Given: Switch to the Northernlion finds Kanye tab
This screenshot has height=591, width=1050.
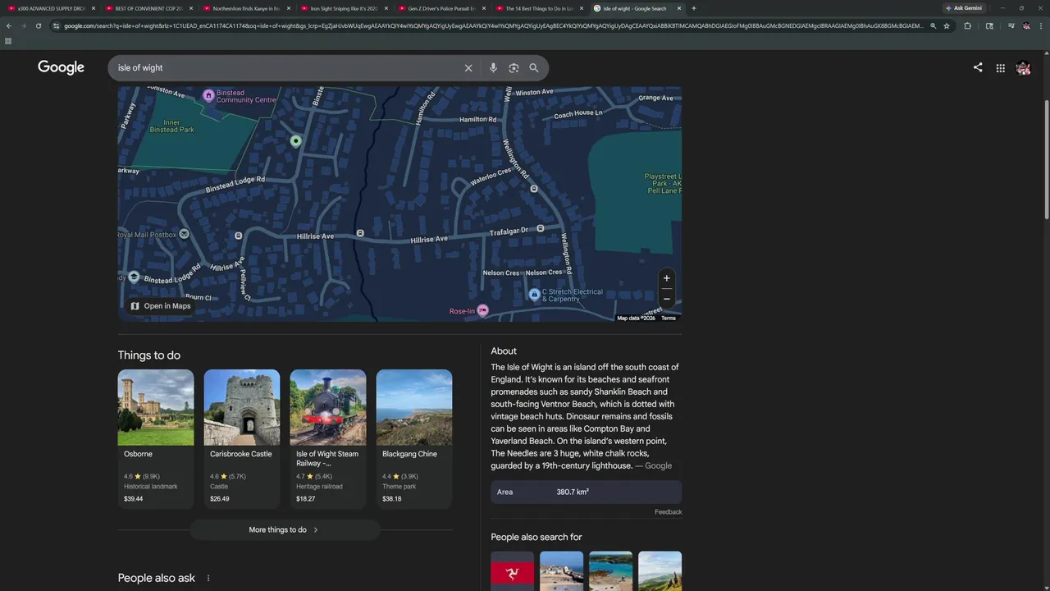Looking at the screenshot, I should click(x=246, y=8).
